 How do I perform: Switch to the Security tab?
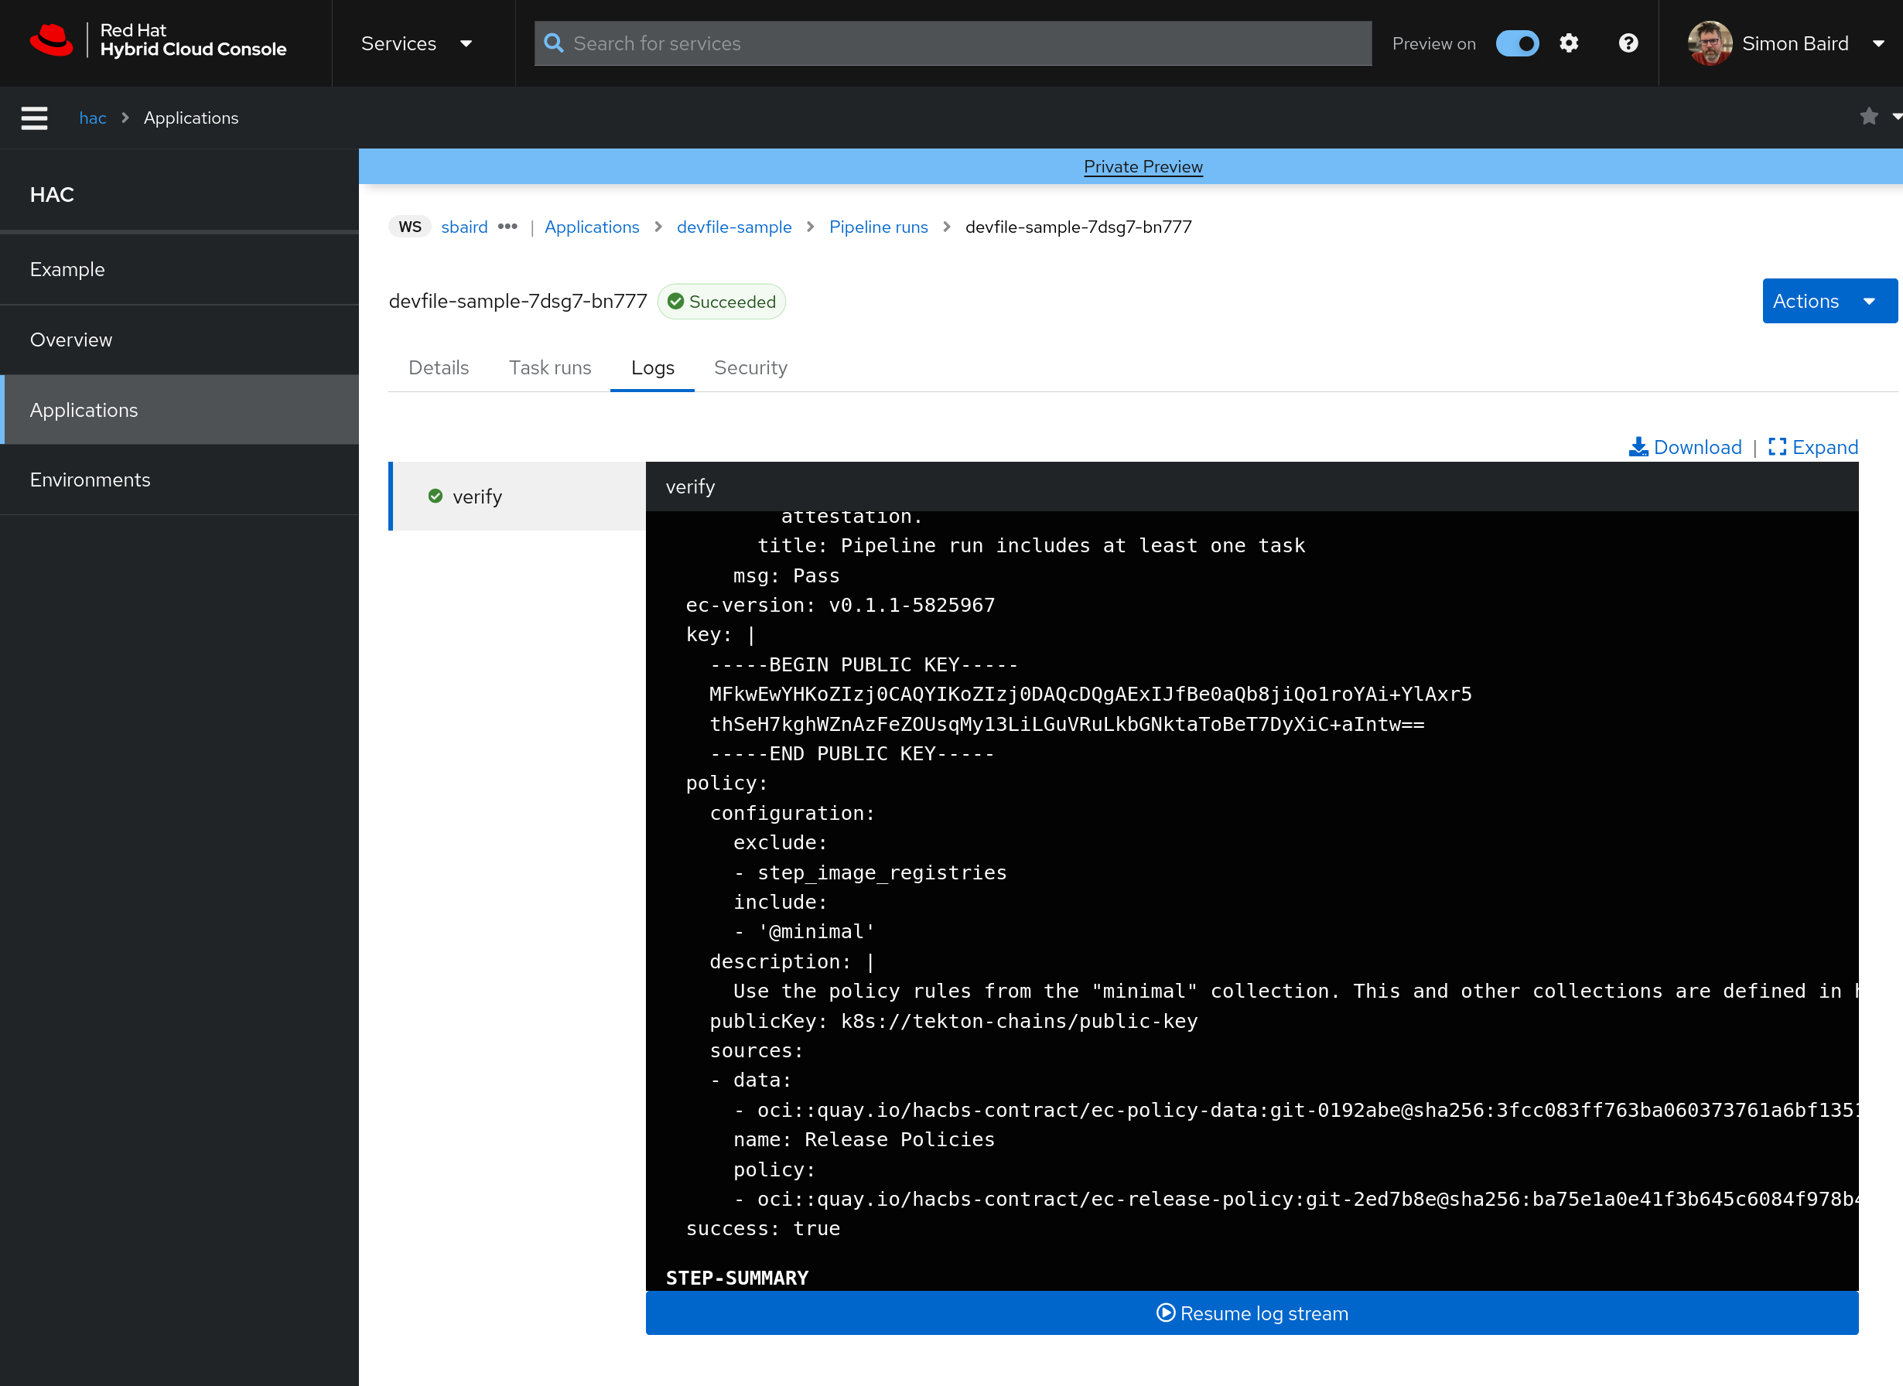750,367
